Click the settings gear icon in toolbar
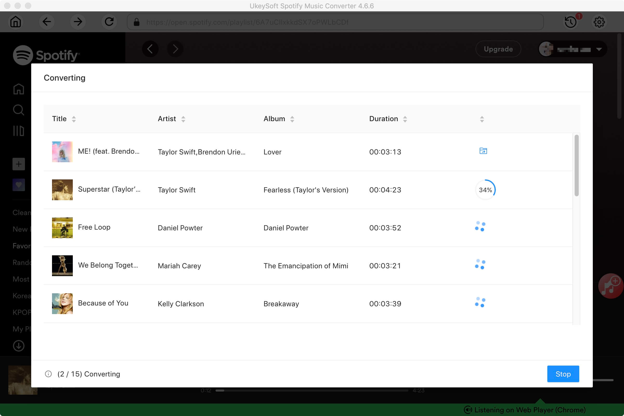This screenshot has width=624, height=416. 599,22
